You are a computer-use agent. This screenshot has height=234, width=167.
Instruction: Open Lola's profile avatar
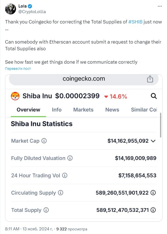tap(10, 9)
